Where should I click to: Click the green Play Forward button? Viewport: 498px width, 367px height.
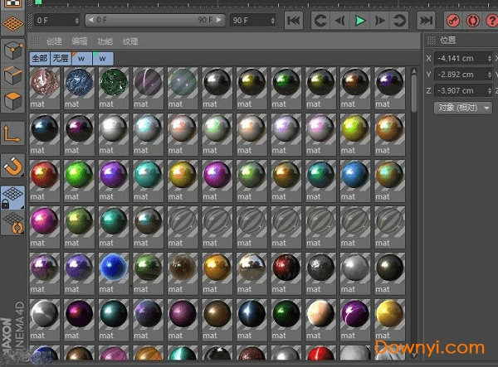tap(359, 20)
